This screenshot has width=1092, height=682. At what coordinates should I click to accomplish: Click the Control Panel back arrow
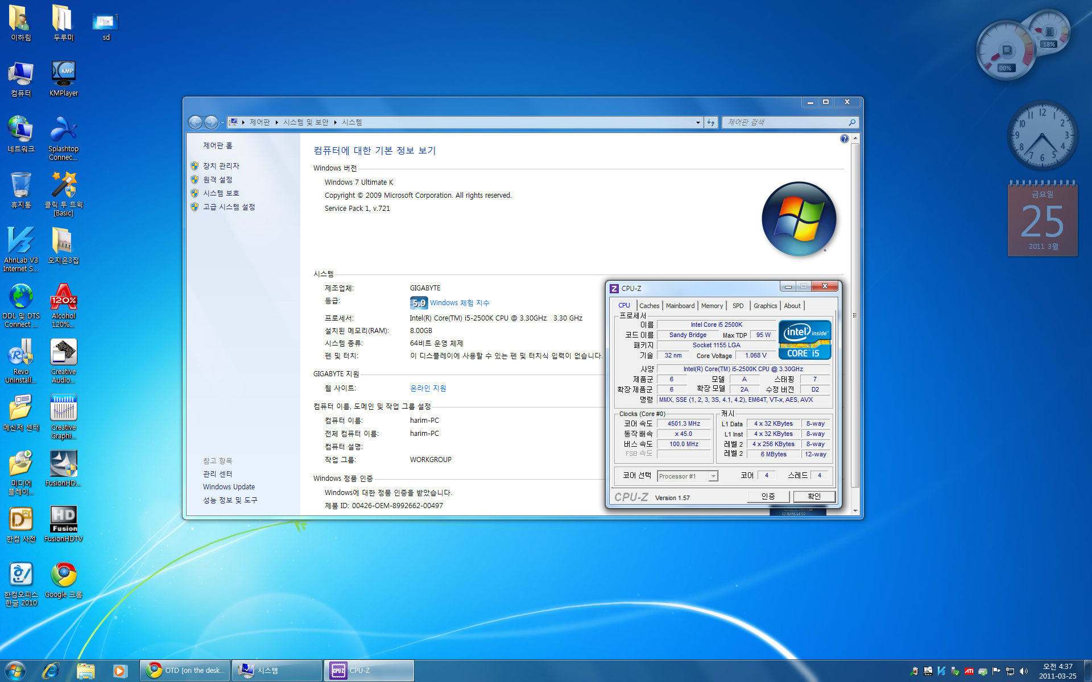[x=195, y=122]
